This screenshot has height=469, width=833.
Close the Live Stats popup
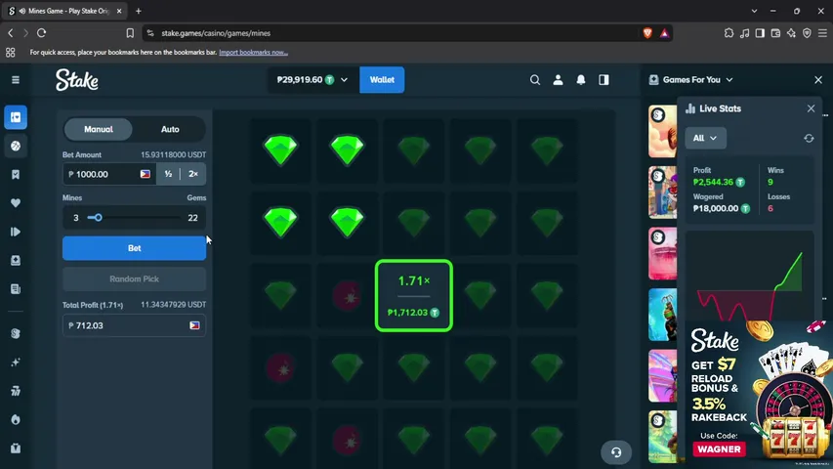coord(811,108)
